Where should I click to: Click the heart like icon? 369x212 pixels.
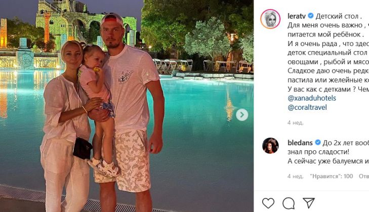(268, 203)
